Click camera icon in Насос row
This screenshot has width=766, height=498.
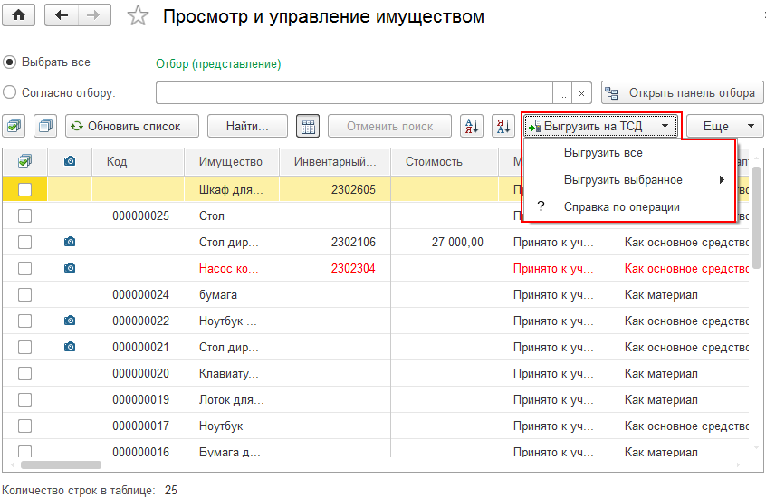pyautogui.click(x=70, y=268)
